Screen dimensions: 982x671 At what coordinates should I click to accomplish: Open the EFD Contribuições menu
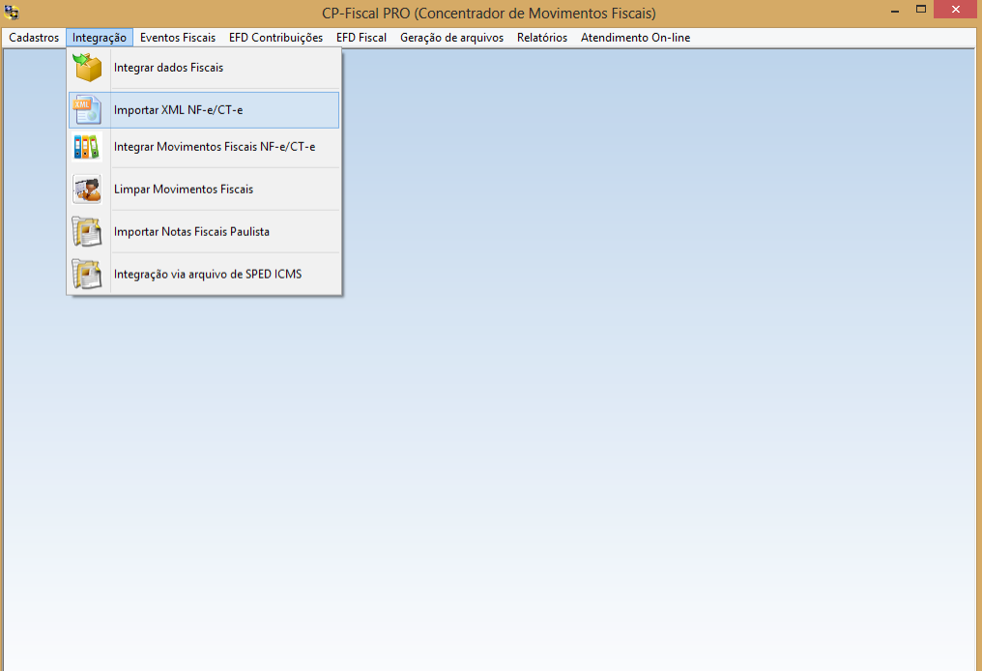coord(276,38)
